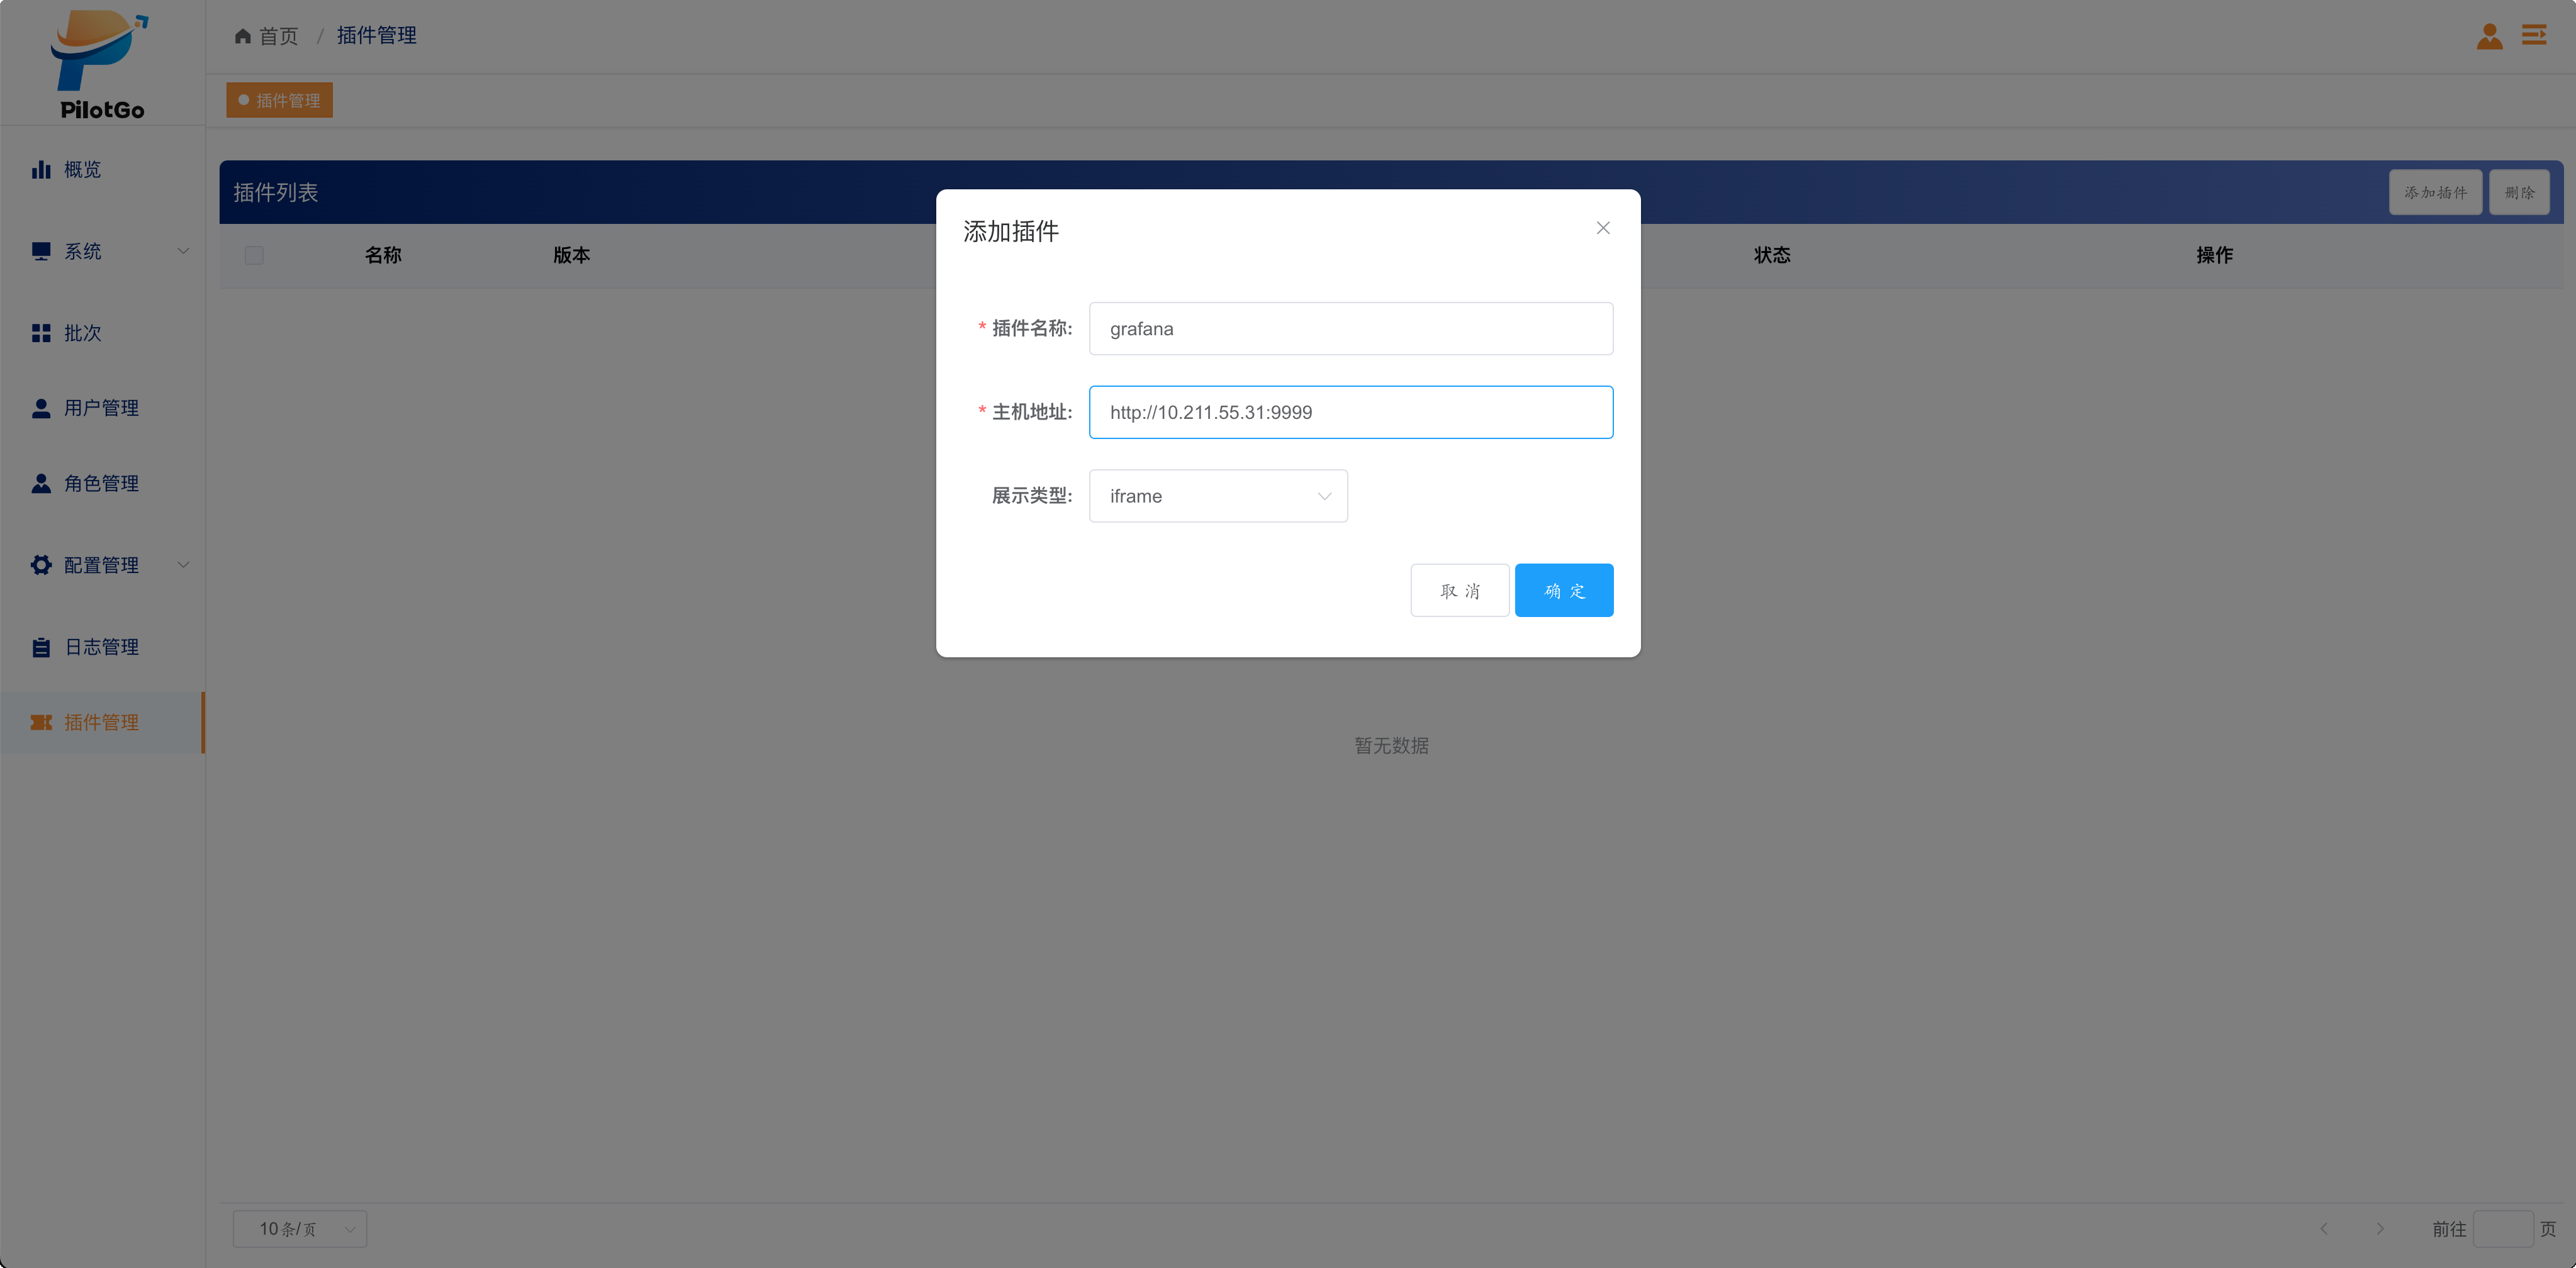Open the 10条/页 page size dropdown
The height and width of the screenshot is (1268, 2576).
tap(299, 1228)
